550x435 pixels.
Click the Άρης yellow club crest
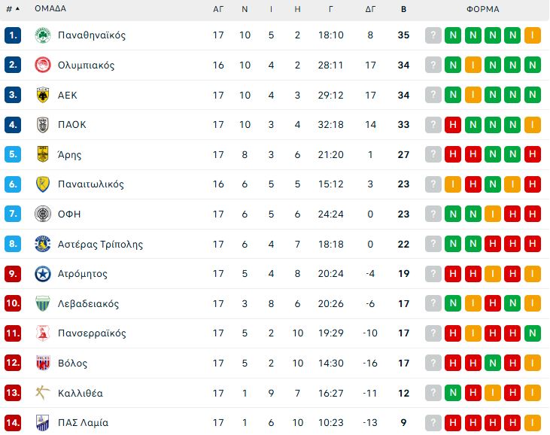click(43, 154)
